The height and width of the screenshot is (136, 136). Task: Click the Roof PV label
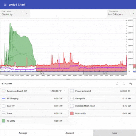11,106
